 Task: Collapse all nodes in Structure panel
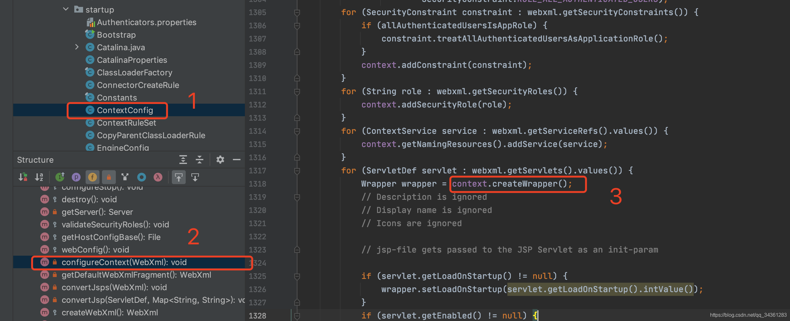click(200, 160)
